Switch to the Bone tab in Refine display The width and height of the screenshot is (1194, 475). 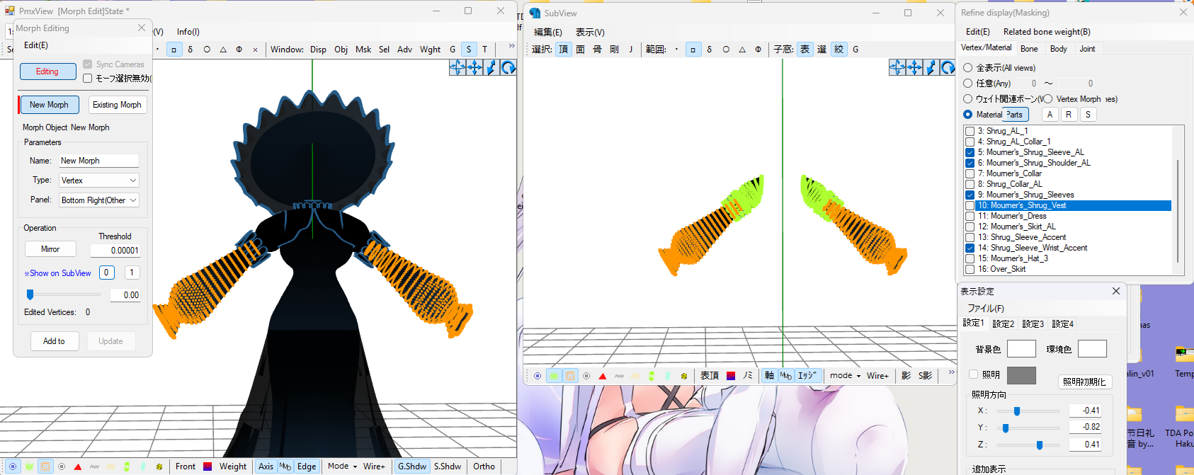1029,49
